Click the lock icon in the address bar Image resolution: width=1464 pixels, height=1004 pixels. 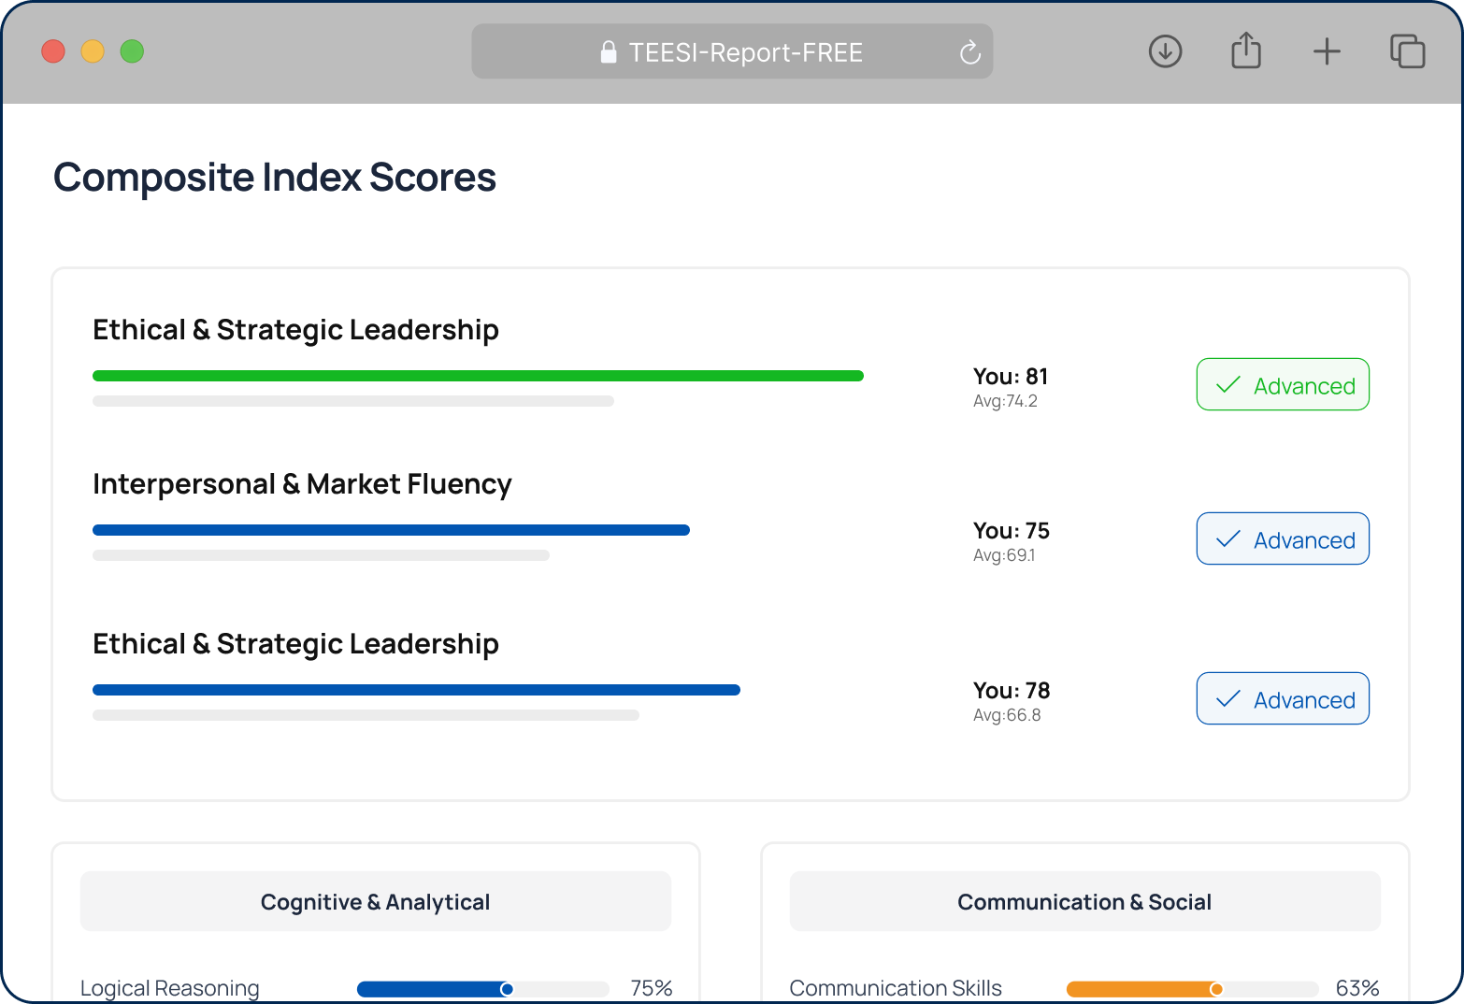click(609, 52)
